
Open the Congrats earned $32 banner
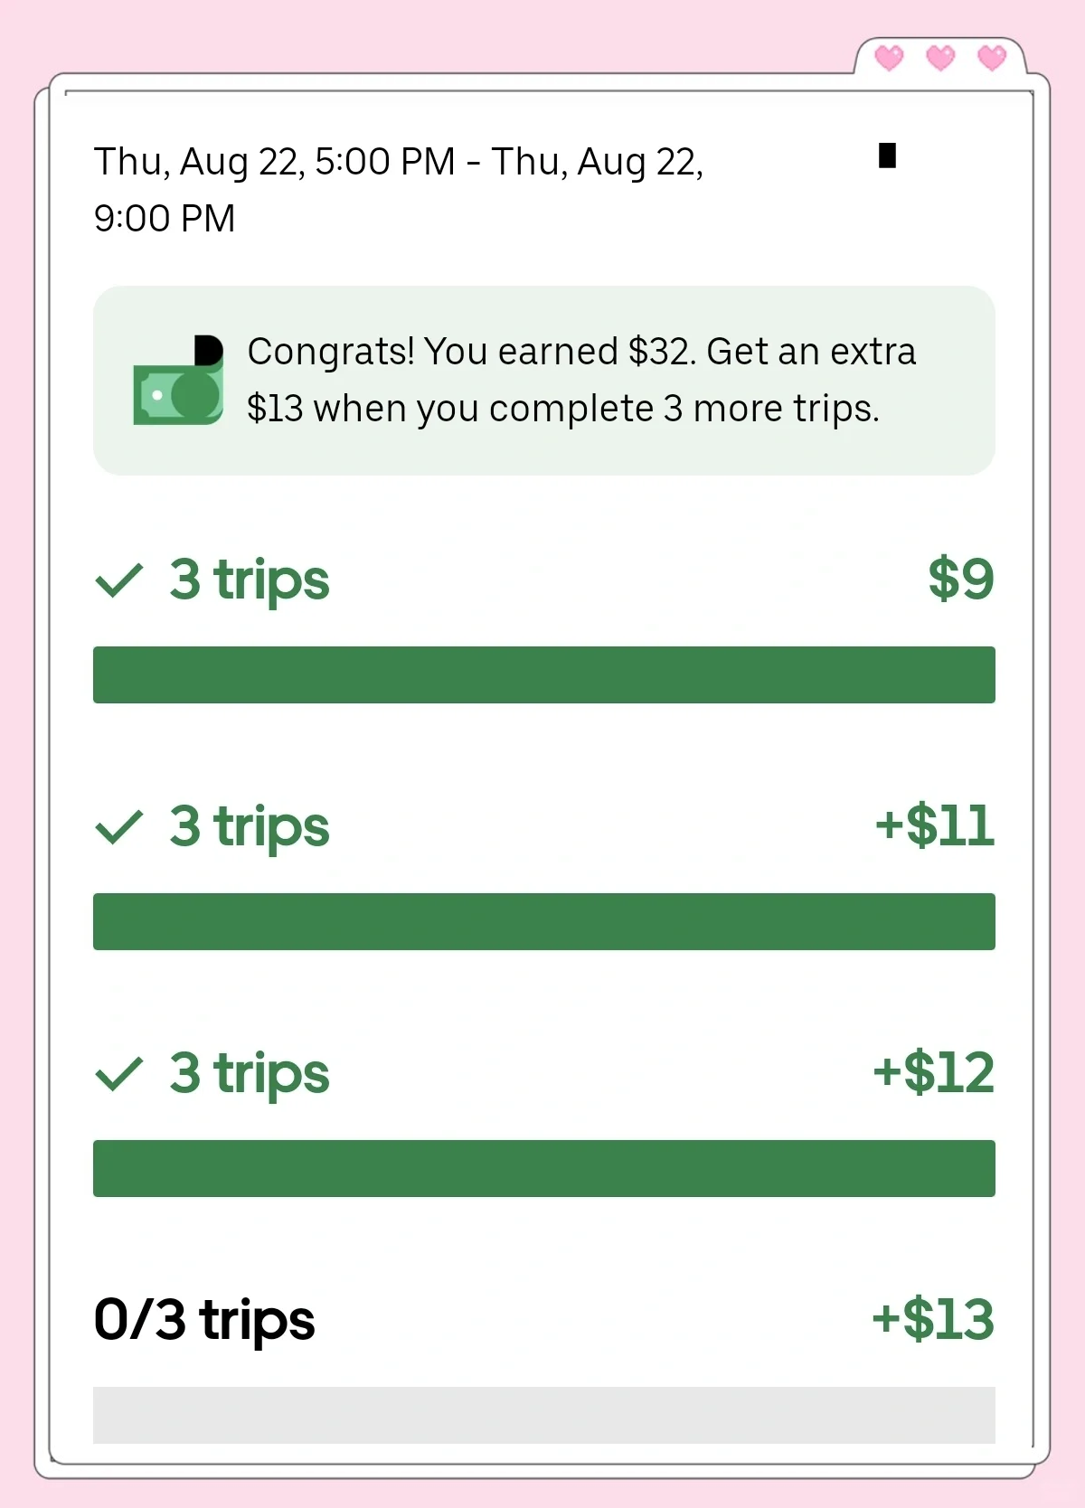pos(544,381)
